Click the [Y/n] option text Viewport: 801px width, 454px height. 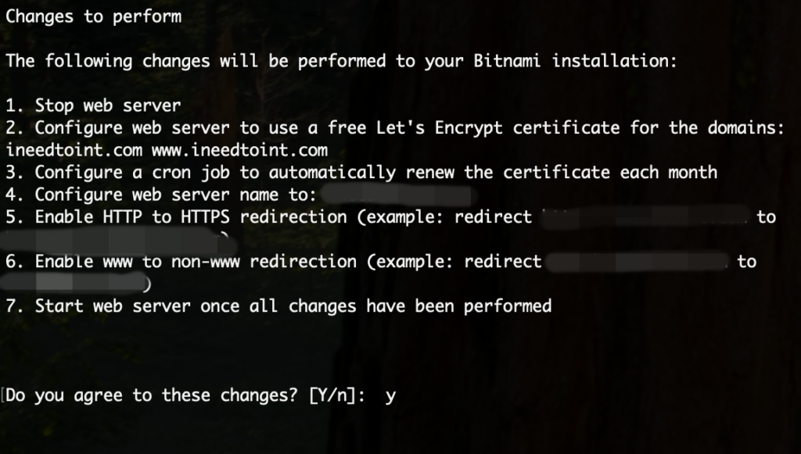338,396
